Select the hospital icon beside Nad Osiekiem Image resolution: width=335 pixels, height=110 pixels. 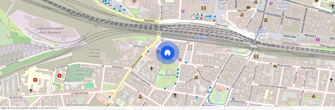pyautogui.click(x=59, y=76)
